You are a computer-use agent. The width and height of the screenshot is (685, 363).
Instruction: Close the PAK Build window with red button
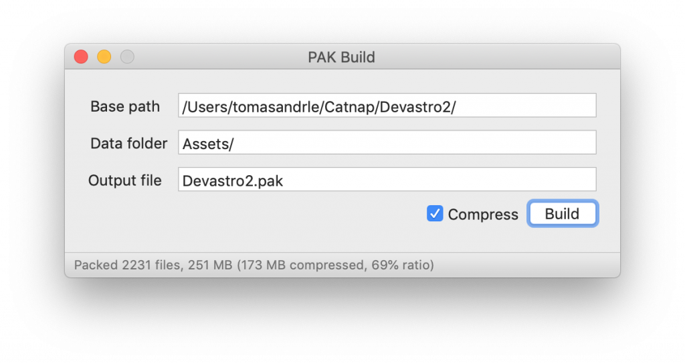click(81, 57)
